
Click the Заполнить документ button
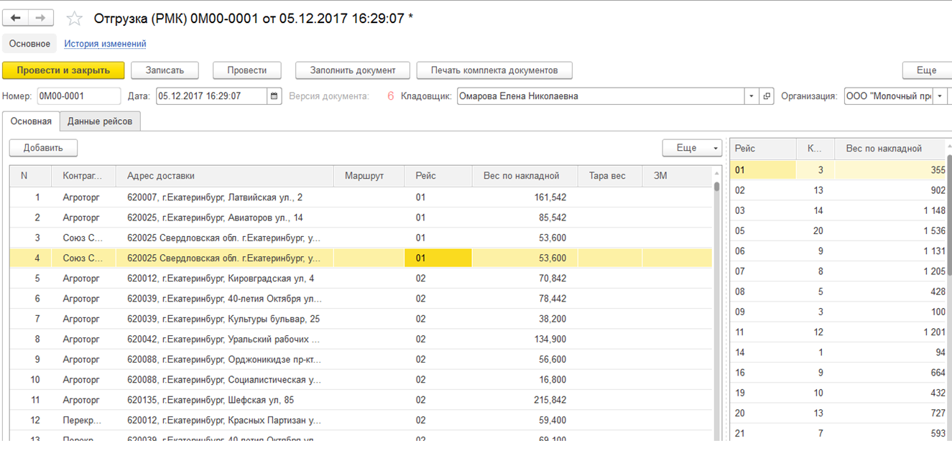point(352,70)
